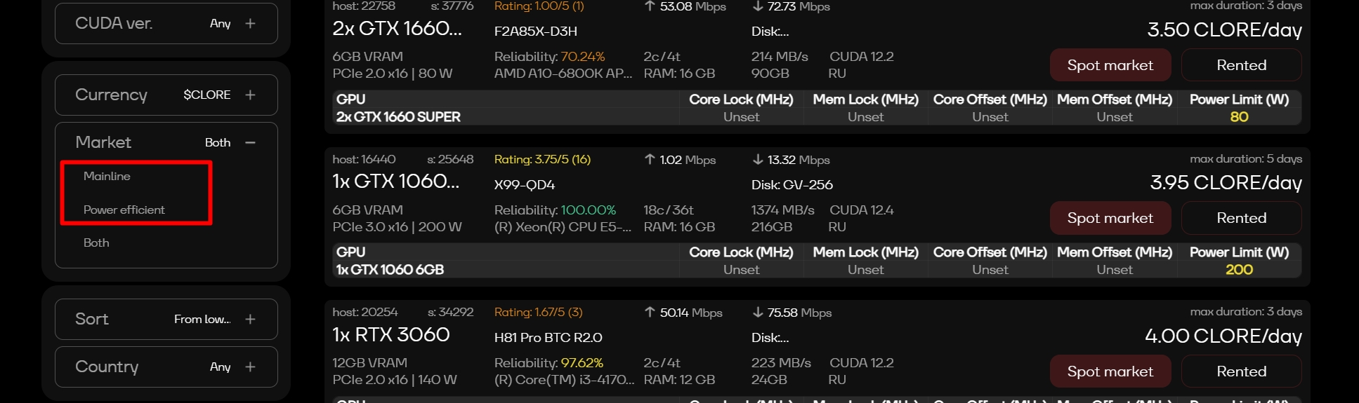Open Spot market for 1x RTX 3060
This screenshot has width=1359, height=403.
(x=1110, y=371)
